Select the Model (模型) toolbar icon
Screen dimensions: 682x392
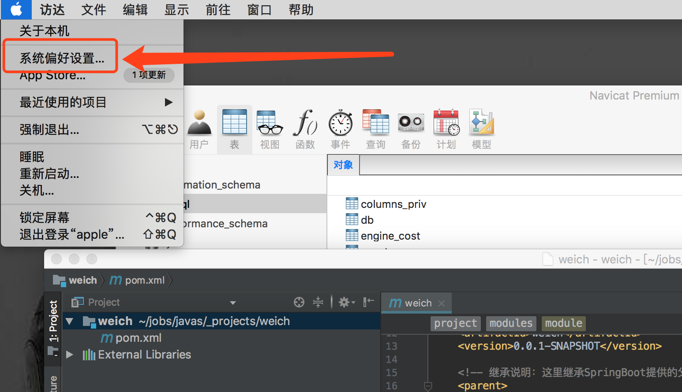click(x=481, y=128)
